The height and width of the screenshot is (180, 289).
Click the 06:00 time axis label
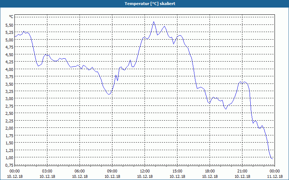click(x=79, y=171)
